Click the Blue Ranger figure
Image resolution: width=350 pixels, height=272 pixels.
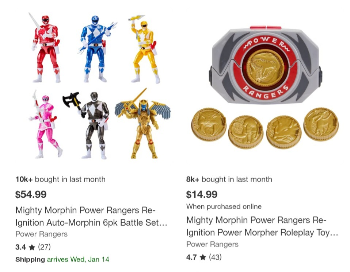96,49
